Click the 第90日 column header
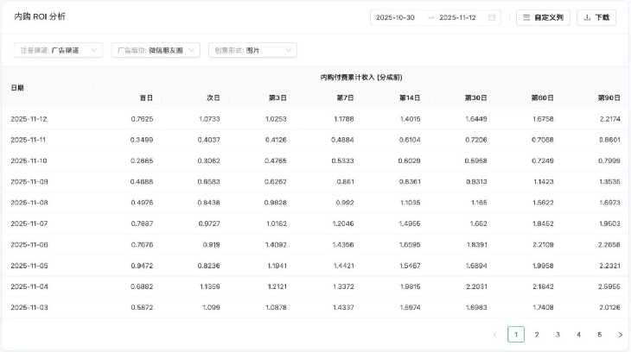The width and height of the screenshot is (631, 352). [609, 97]
